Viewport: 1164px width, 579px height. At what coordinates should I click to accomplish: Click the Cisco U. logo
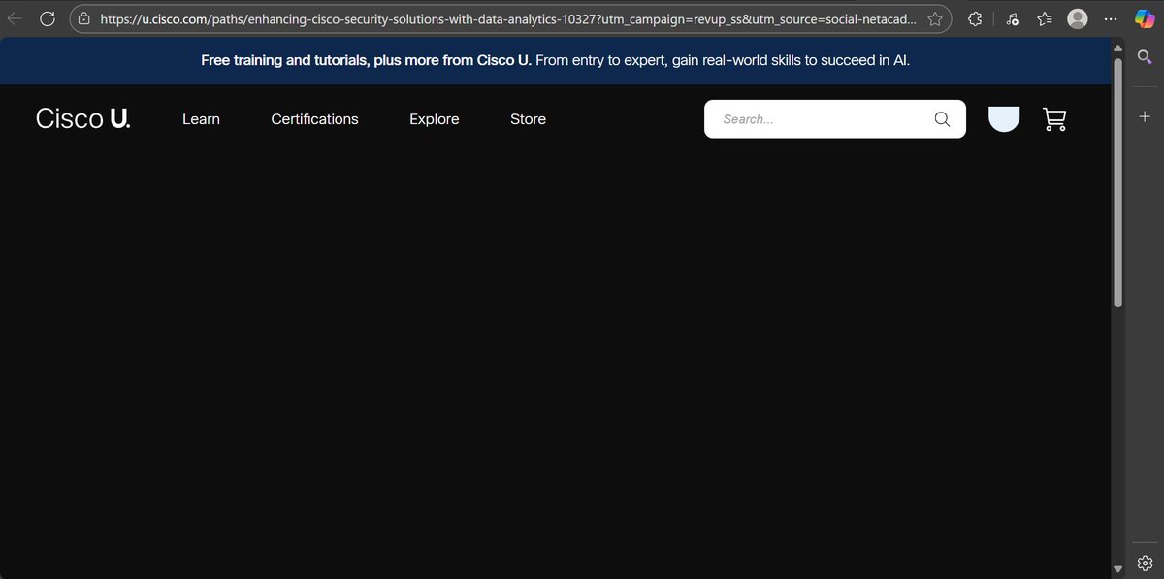[x=82, y=117]
